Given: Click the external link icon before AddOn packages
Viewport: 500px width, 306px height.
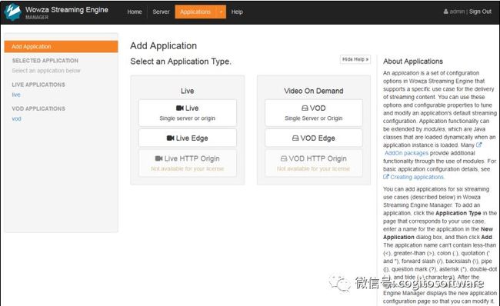Looking at the screenshot, I should tap(478, 145).
